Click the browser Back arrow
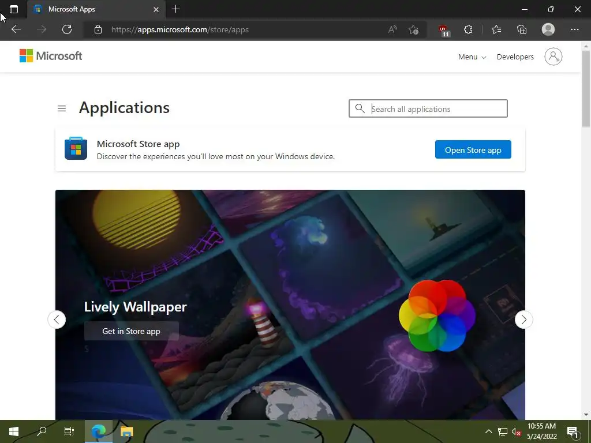The image size is (591, 443). tap(16, 29)
